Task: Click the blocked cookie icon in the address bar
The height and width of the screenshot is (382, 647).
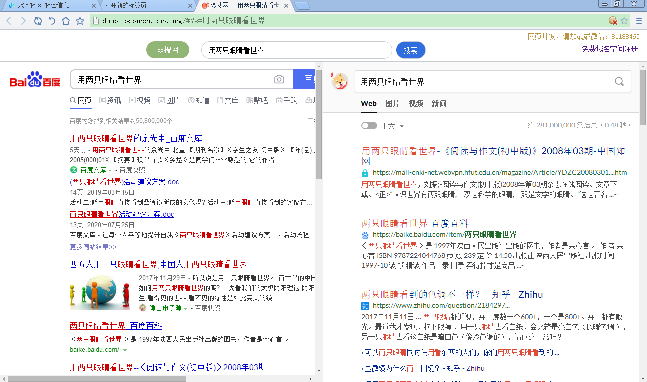Action: point(613,21)
